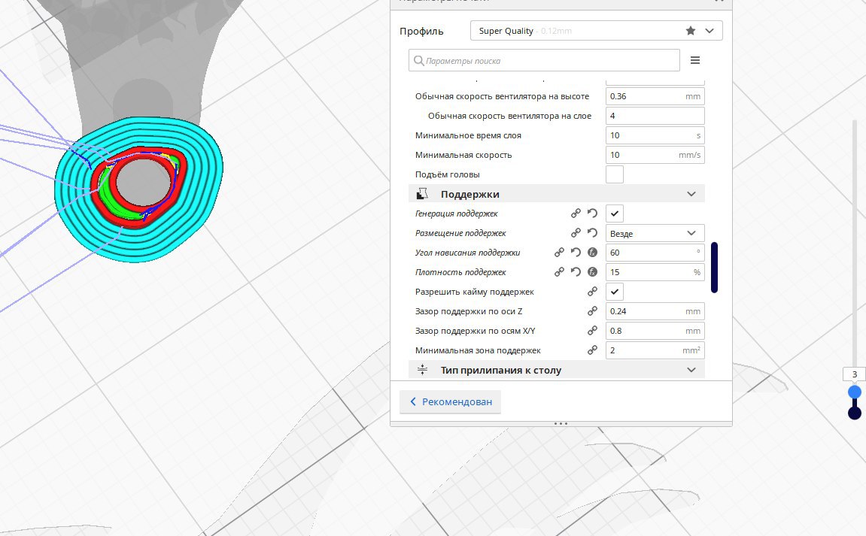This screenshot has width=866, height=536.
Task: Click the search magnifier icon
Action: 418,60
